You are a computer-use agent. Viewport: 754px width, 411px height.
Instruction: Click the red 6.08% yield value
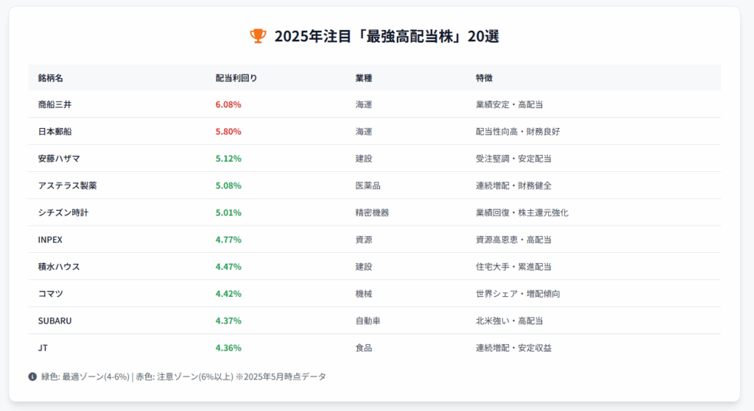coord(228,104)
